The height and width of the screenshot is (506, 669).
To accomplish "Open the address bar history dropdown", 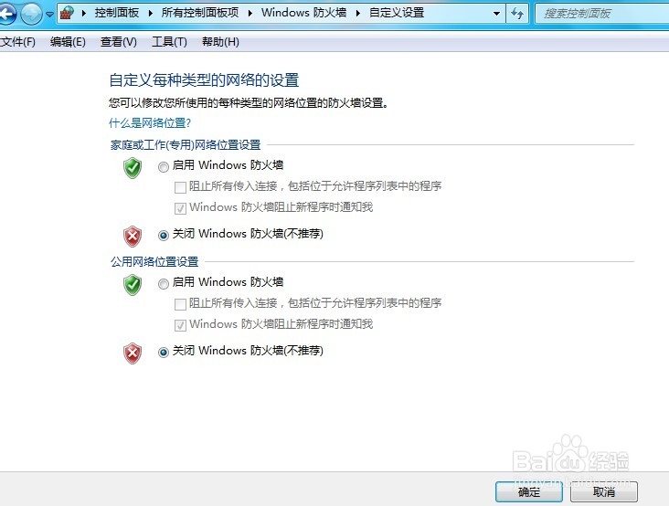I will (x=496, y=14).
